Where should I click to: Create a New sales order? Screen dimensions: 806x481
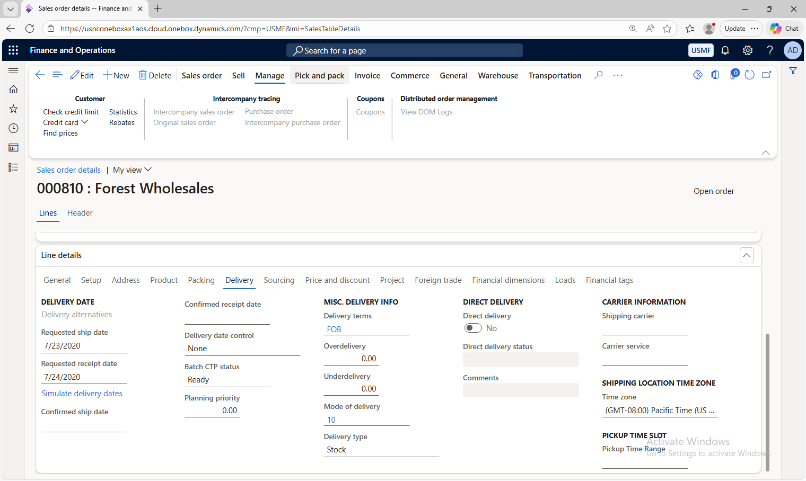coord(116,75)
